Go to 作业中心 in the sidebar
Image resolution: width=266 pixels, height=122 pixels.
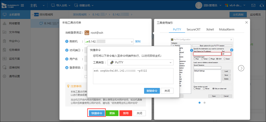click(x=14, y=41)
